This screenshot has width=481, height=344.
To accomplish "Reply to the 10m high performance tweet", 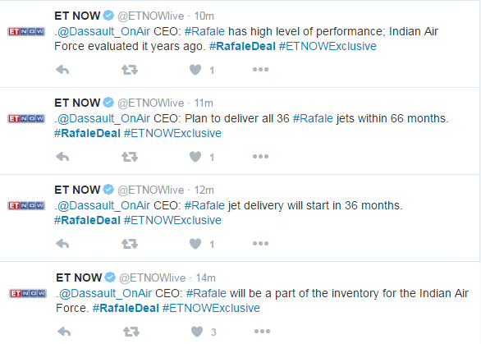I will (62, 70).
